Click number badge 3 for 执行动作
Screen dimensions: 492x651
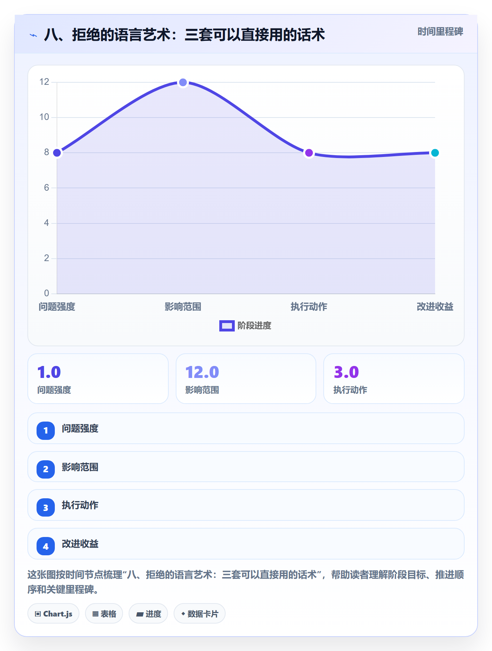tap(46, 507)
